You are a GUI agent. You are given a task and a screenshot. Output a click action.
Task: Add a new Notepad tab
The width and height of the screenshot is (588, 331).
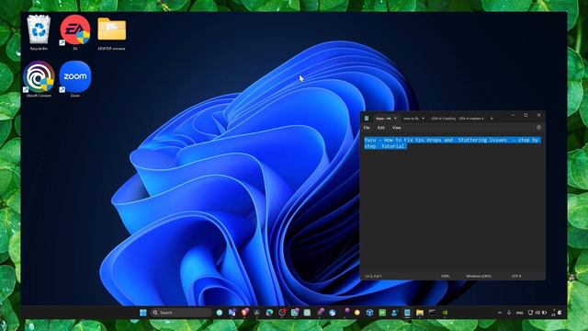(492, 119)
